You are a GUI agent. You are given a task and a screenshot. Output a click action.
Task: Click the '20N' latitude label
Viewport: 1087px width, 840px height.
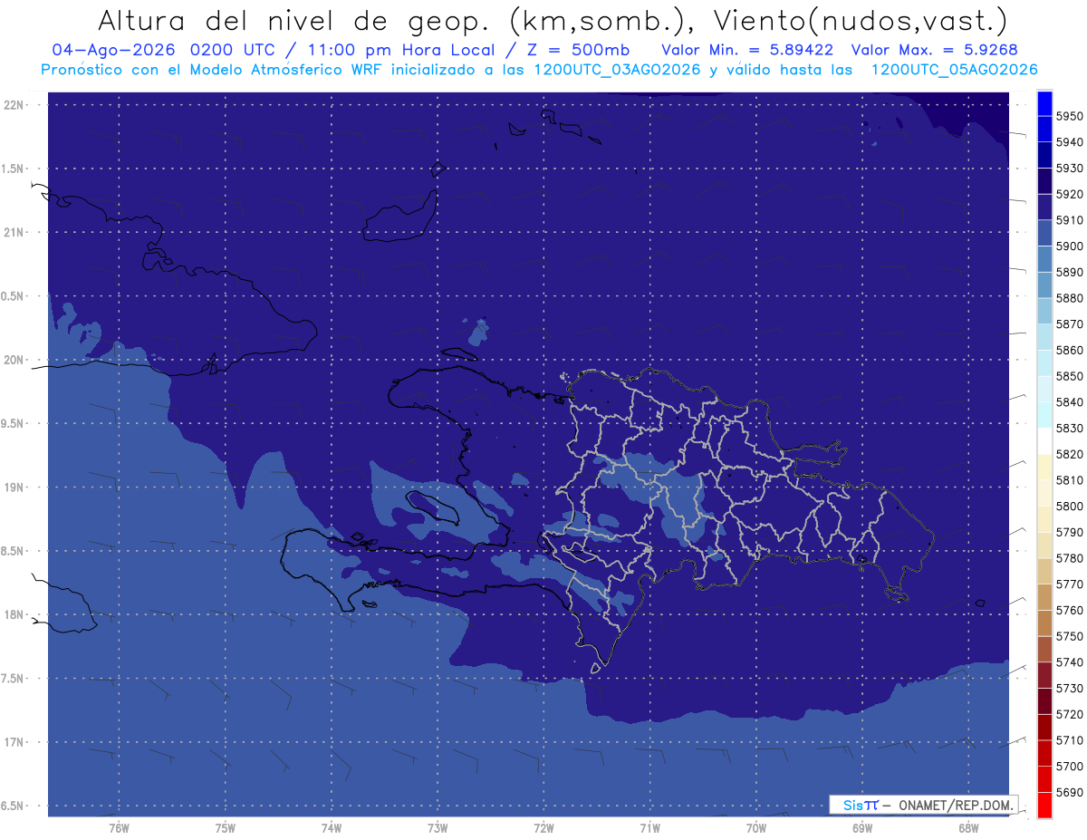click(x=14, y=360)
